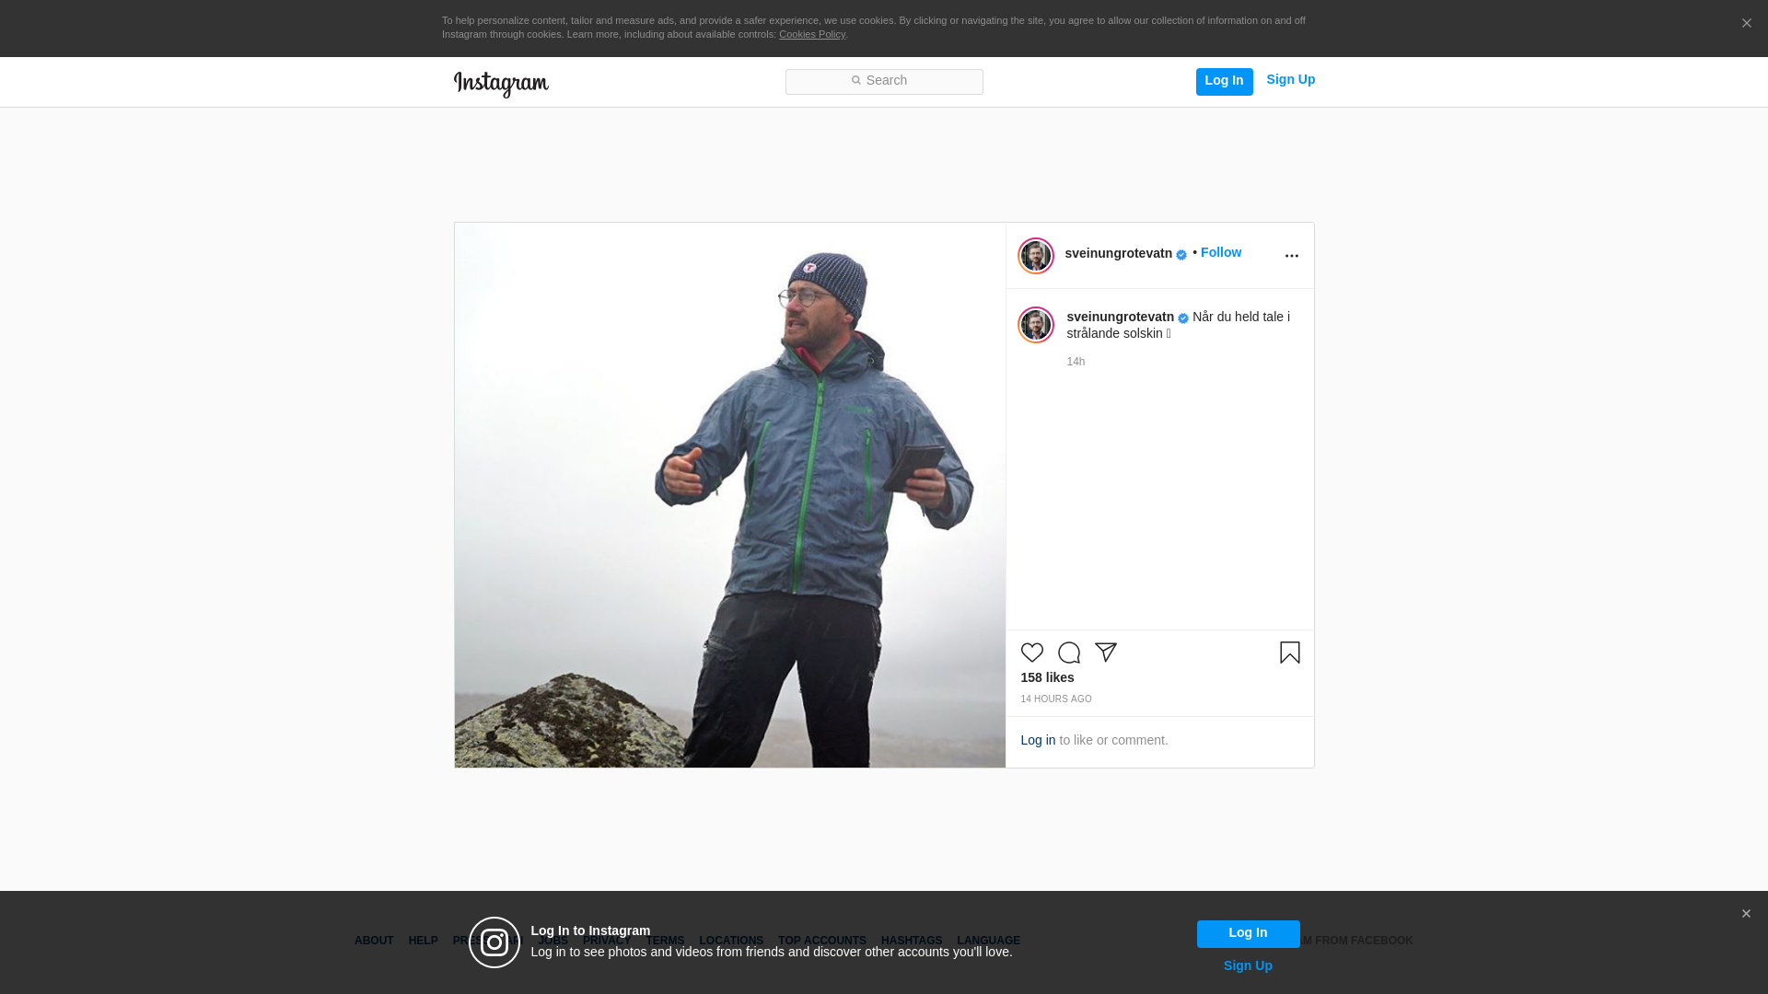Click Log in to like or comment
The height and width of the screenshot is (994, 1768).
click(x=1038, y=740)
